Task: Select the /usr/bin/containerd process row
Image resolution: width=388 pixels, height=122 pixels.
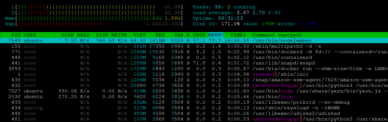Action: (x=194, y=57)
